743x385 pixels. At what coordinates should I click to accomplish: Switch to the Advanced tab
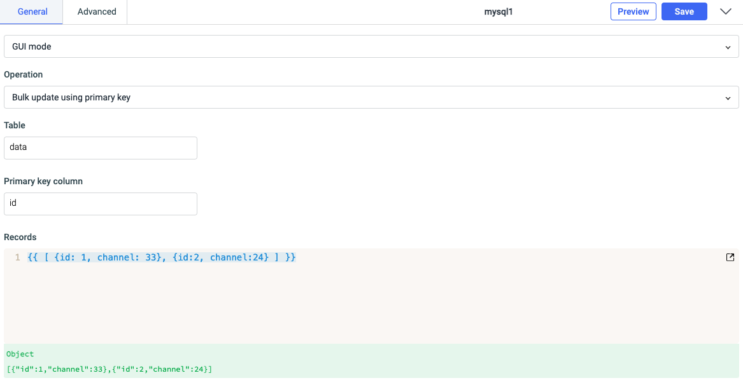[97, 11]
